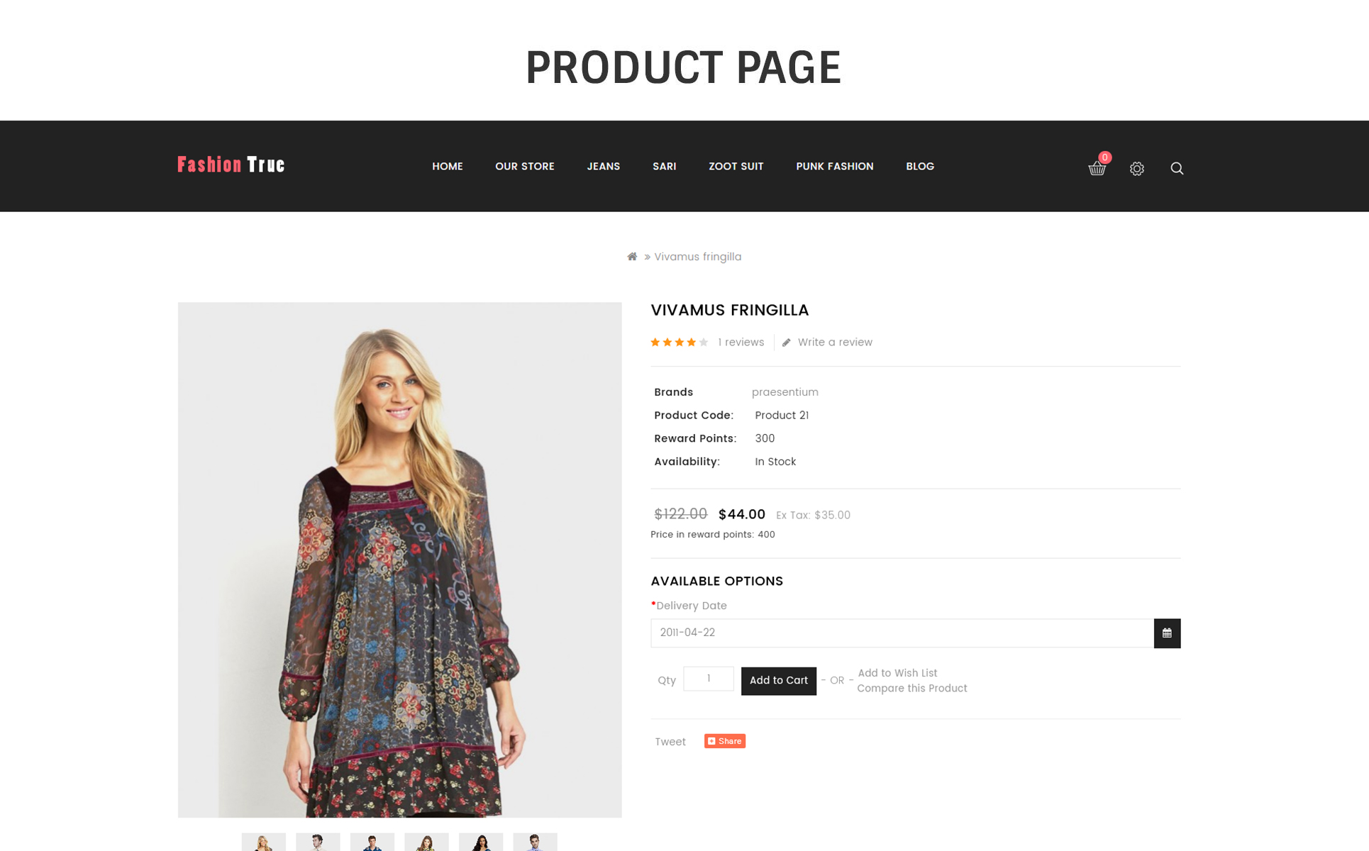Open the delivery date calendar picker
The height and width of the screenshot is (851, 1369).
(1167, 633)
